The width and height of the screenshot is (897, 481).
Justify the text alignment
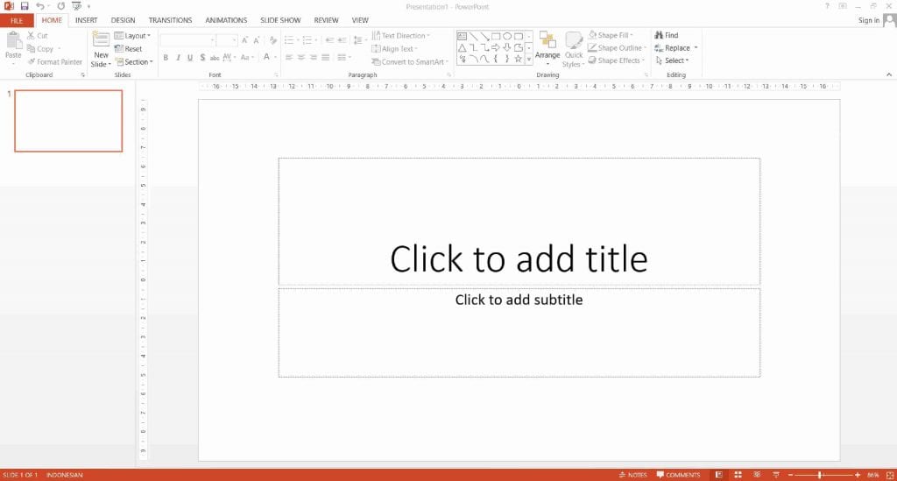[x=325, y=57]
